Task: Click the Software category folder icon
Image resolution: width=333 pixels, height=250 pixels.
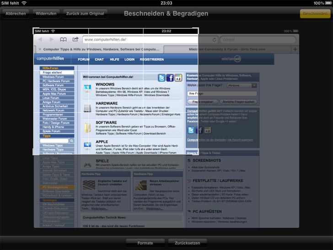Action: pos(87,127)
